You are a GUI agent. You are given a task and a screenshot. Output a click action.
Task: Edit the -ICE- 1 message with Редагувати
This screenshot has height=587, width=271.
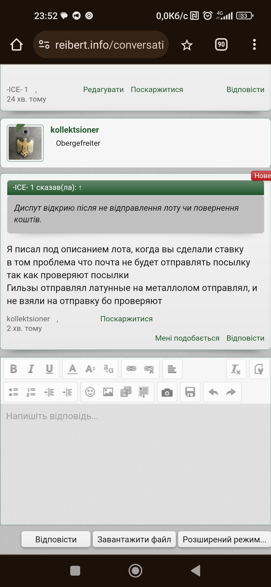coord(103,90)
